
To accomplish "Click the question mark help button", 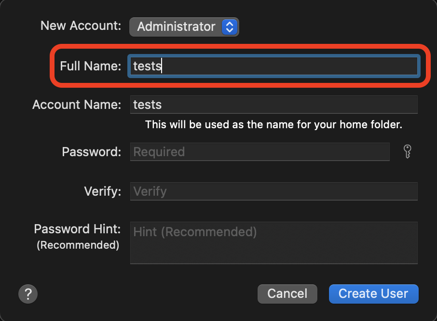I will [28, 294].
